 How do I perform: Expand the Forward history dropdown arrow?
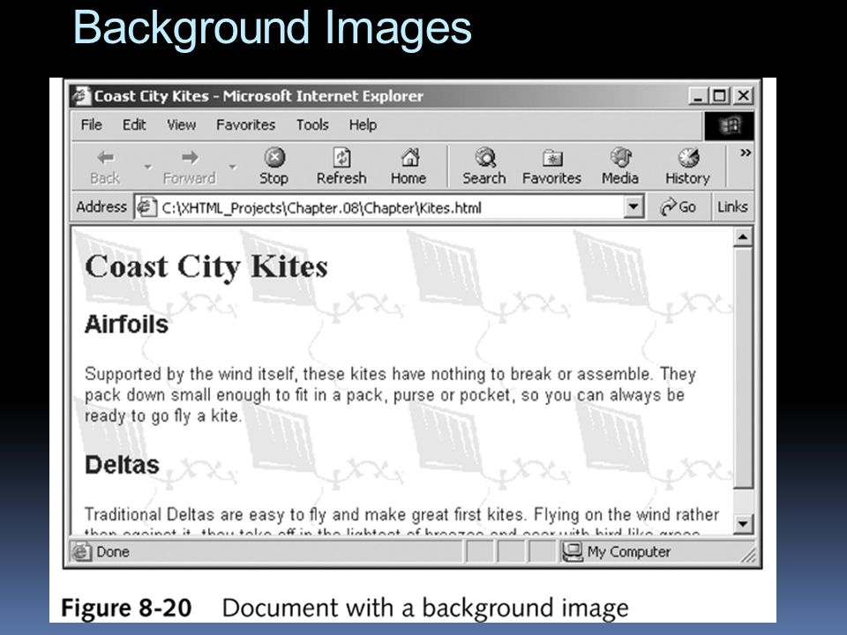coord(233,167)
